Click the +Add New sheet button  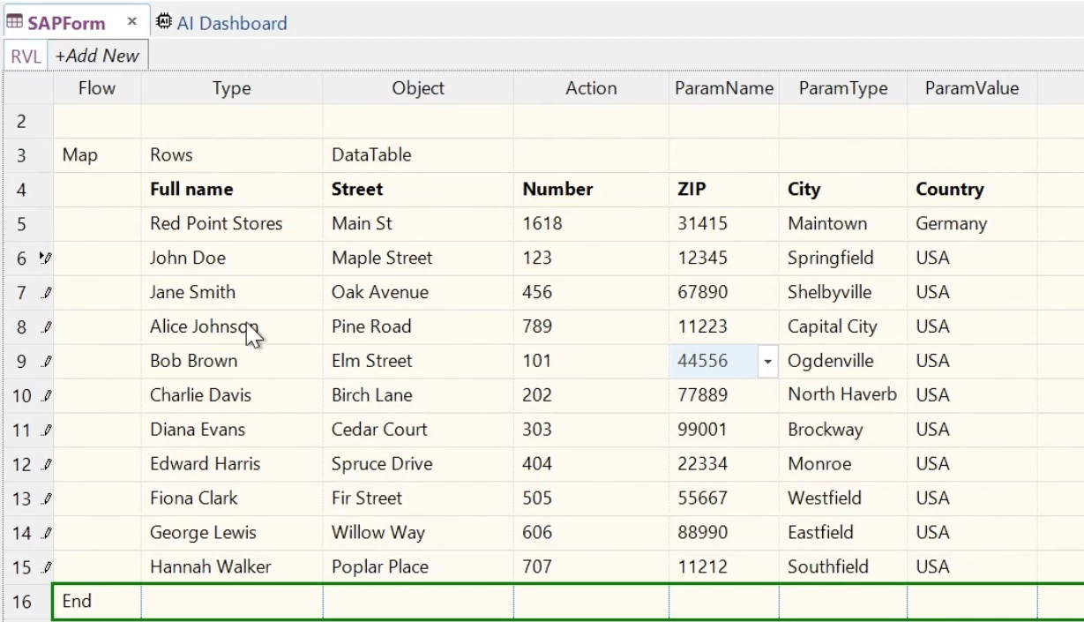(97, 56)
